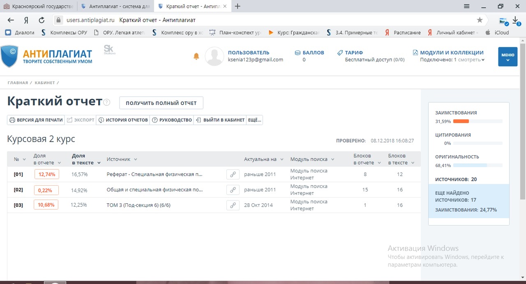Open ИСТОРИЯ ОТЧЕТОВ from the toolbar
The width and height of the screenshot is (526, 284).
[x=122, y=120]
